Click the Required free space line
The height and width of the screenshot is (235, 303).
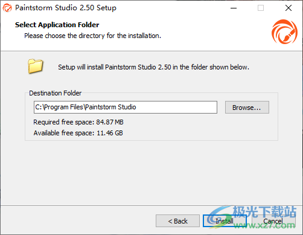pos(78,122)
